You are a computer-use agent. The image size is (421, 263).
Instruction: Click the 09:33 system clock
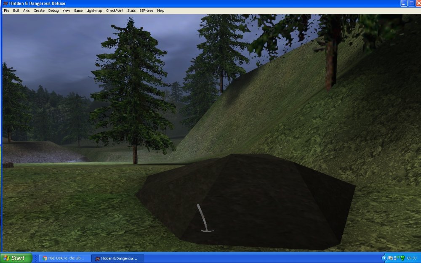click(412, 258)
